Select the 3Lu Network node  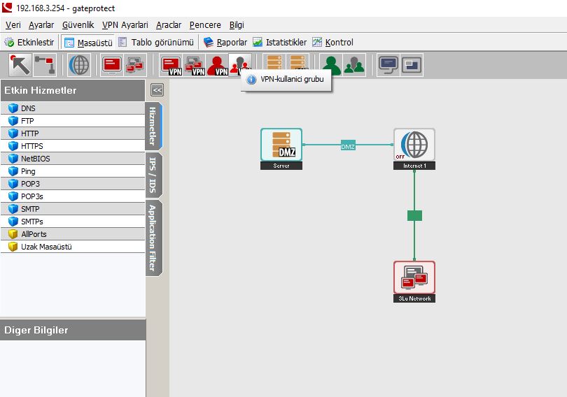pos(414,278)
